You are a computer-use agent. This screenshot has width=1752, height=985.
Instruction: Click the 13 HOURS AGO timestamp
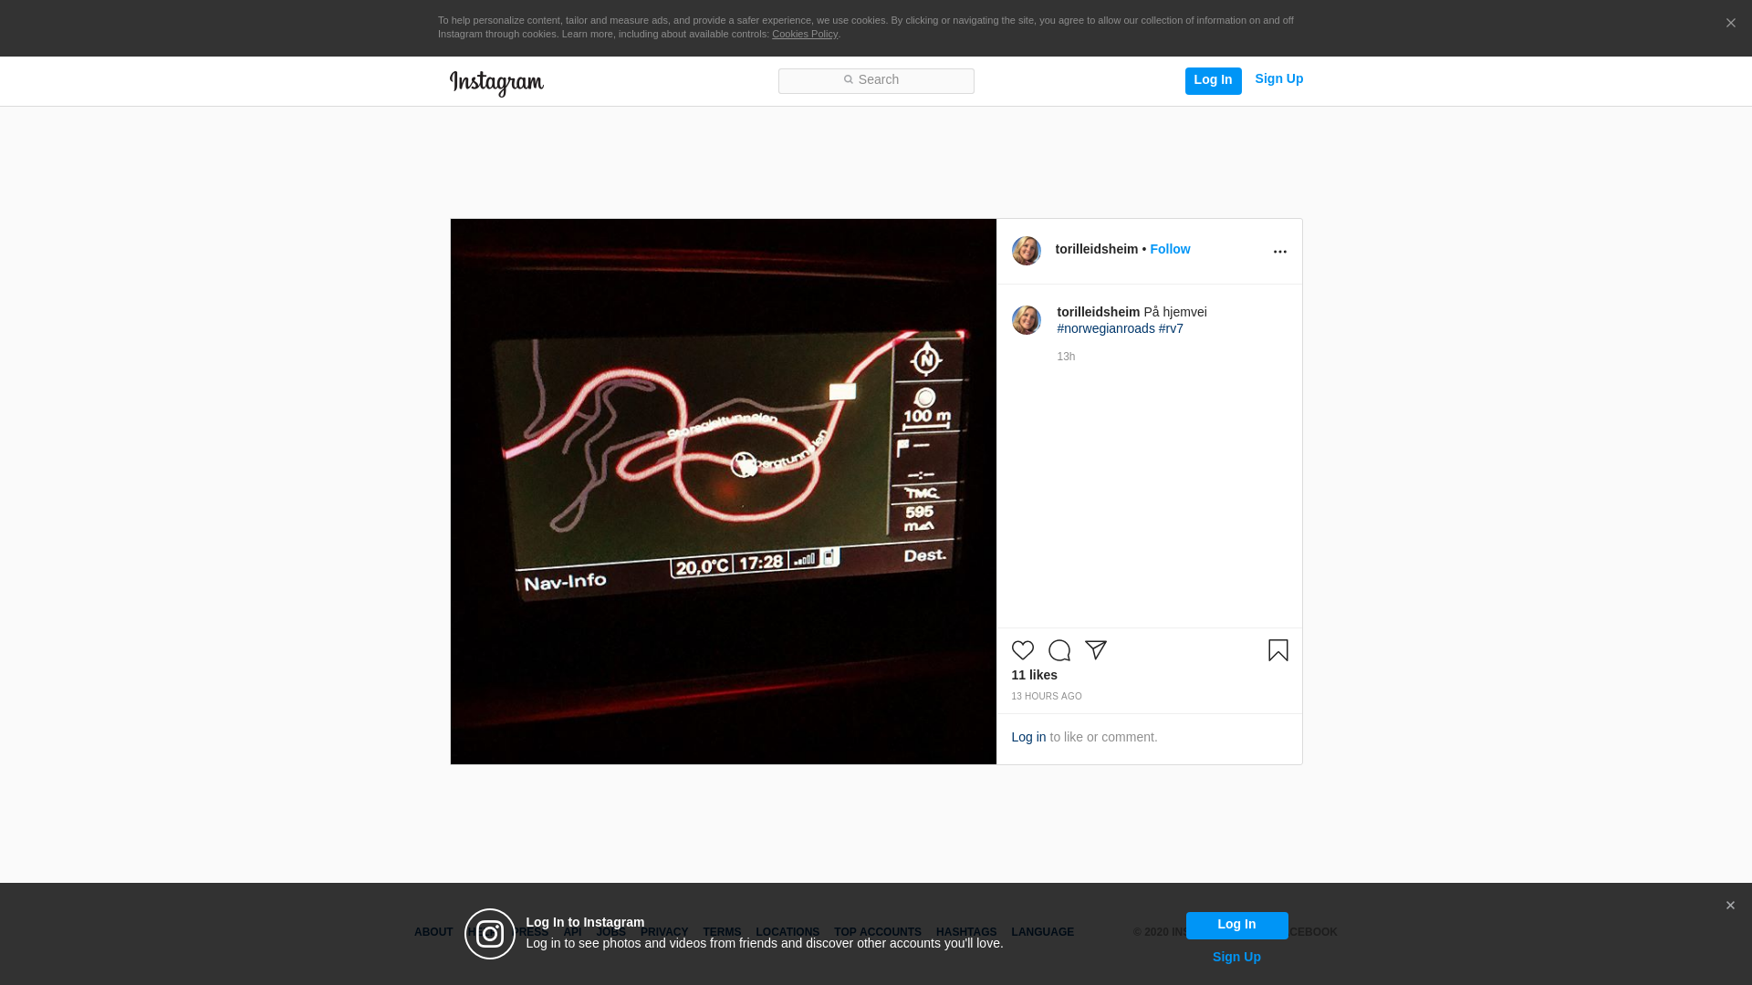pyautogui.click(x=1046, y=697)
